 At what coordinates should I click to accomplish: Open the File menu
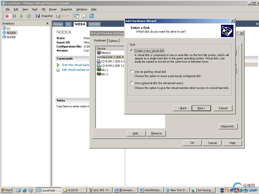click(8, 9)
